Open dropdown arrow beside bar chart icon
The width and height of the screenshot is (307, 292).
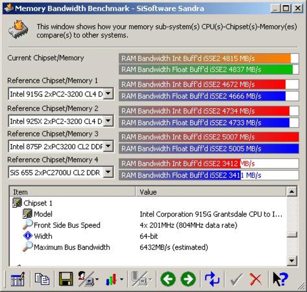[x=122, y=279]
